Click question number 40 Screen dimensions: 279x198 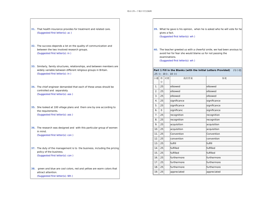tap(156, 49)
